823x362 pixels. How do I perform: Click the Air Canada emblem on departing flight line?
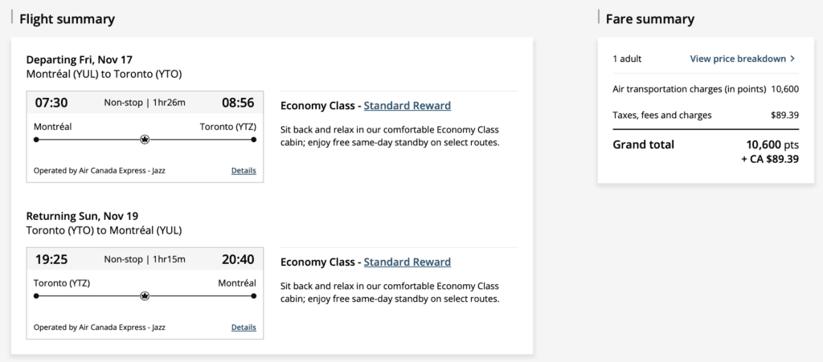click(145, 140)
